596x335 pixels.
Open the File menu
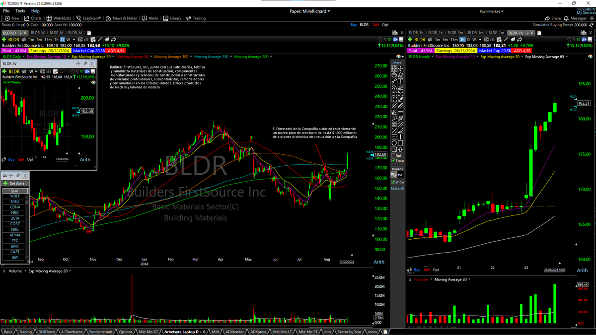6,11
